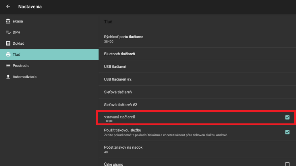The image size is (296, 166).
Task: Toggle the Použít tiskovou službu checkbox
Action: point(287,132)
